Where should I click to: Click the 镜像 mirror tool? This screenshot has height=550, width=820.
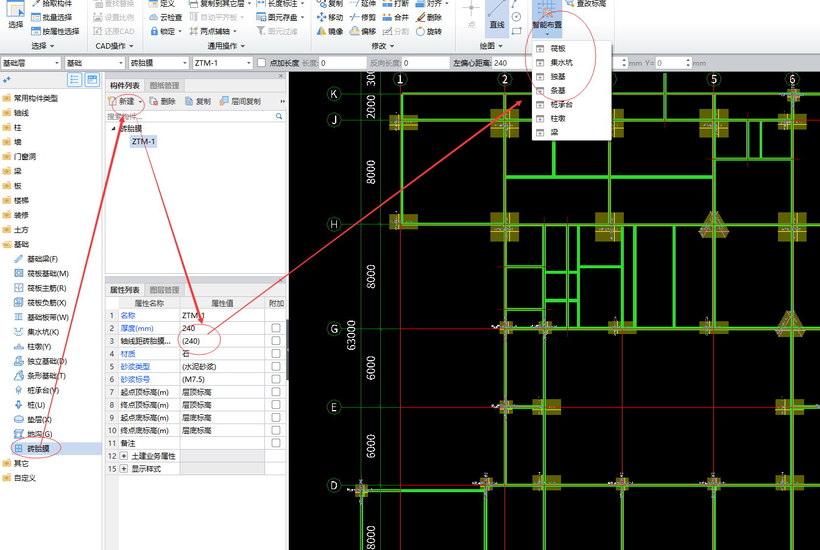tap(330, 31)
